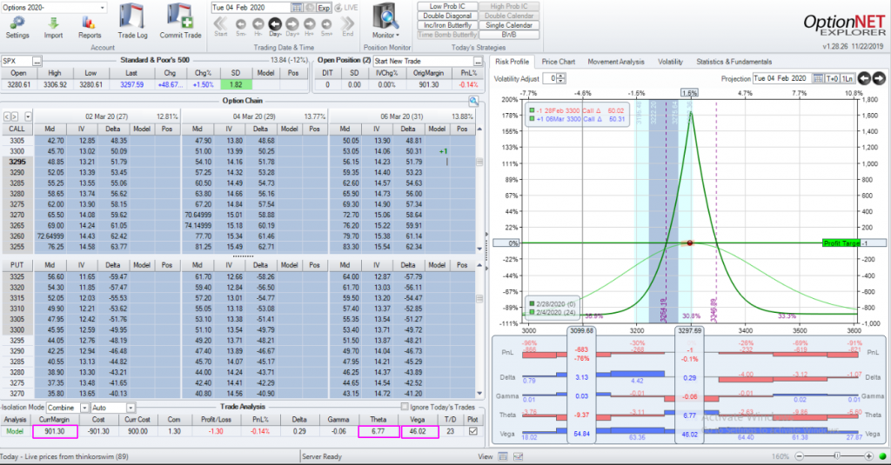This screenshot has height=465, width=891.
Task: Go back one day with Day-
Action: [x=275, y=23]
